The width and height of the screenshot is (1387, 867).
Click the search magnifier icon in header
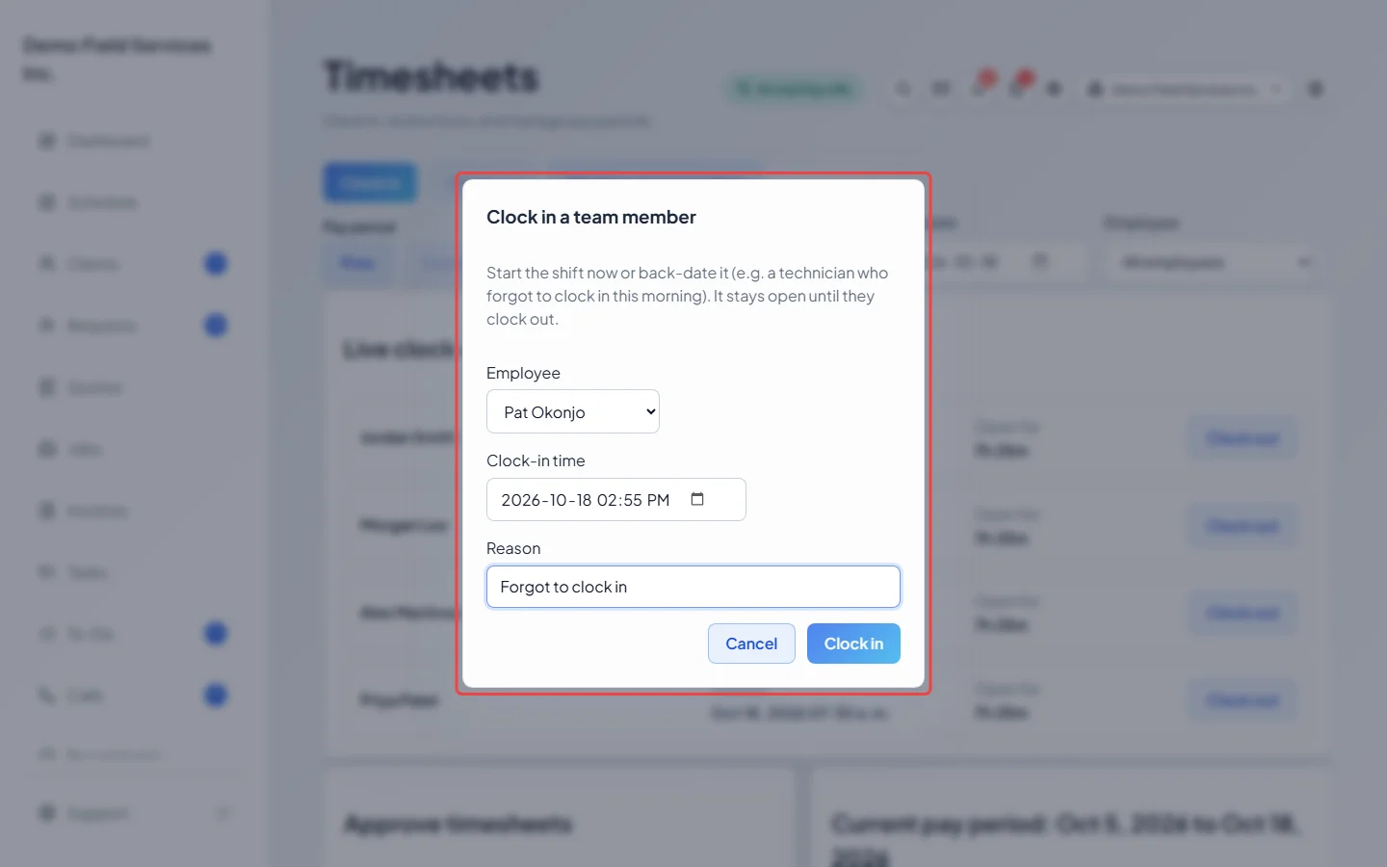[x=903, y=89]
